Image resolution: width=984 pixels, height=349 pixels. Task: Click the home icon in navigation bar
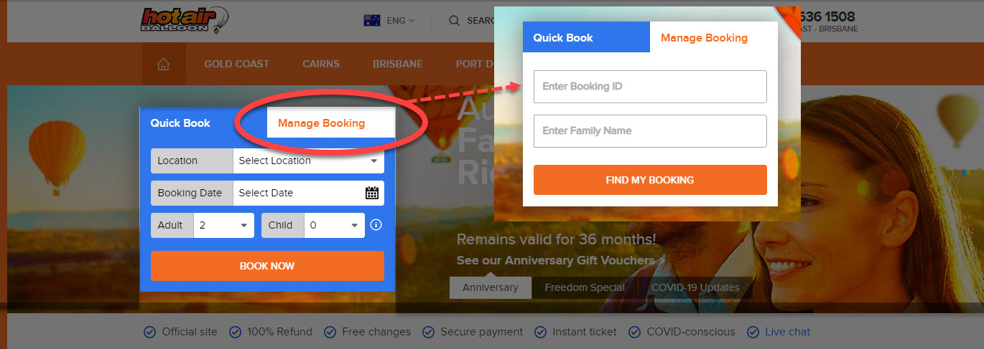[x=163, y=64]
